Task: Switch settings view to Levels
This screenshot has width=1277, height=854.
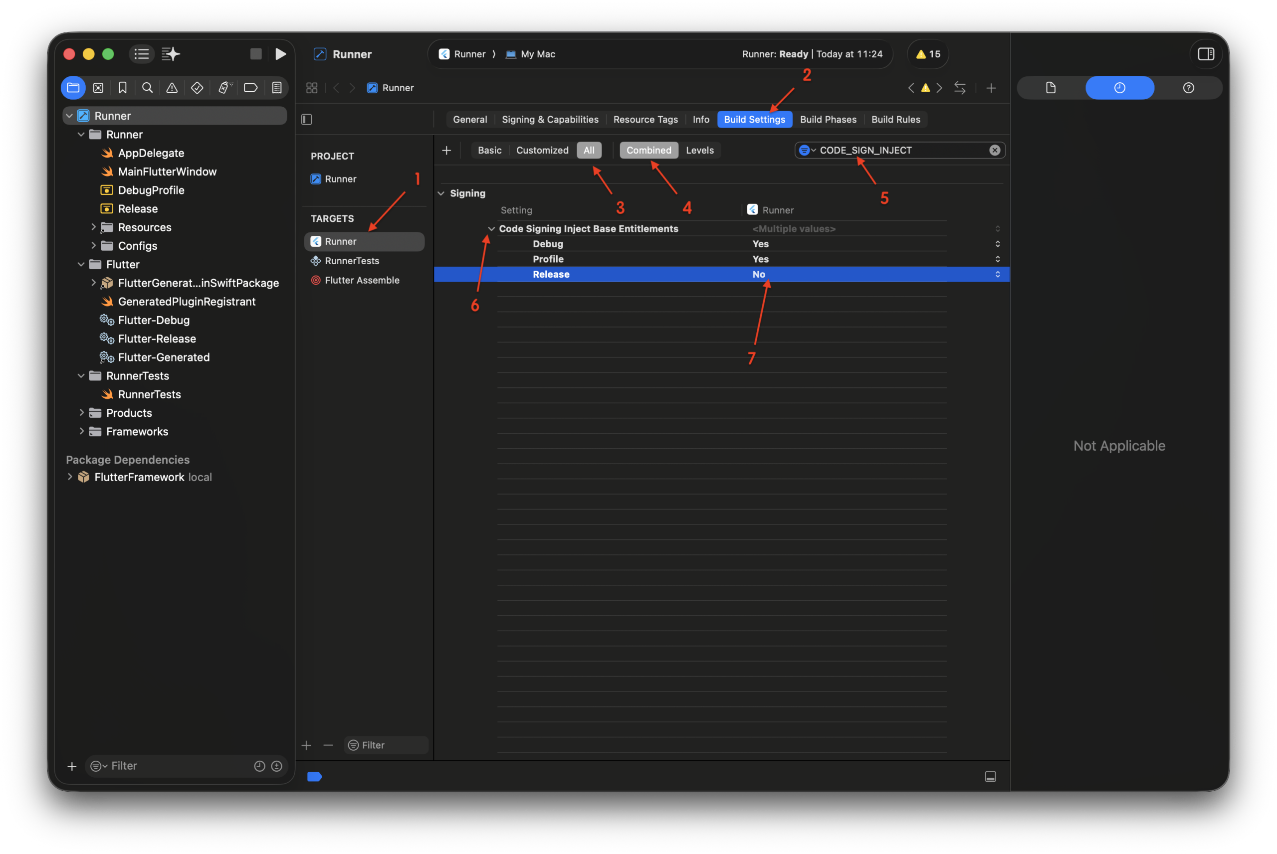Action: pyautogui.click(x=699, y=151)
